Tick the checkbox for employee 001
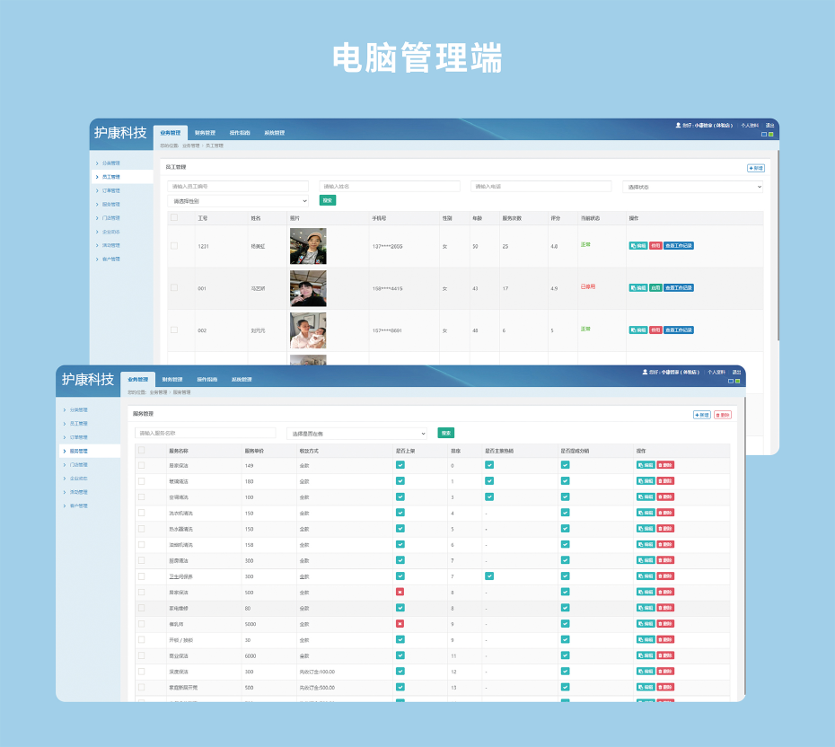This screenshot has width=835, height=747. coord(174,288)
